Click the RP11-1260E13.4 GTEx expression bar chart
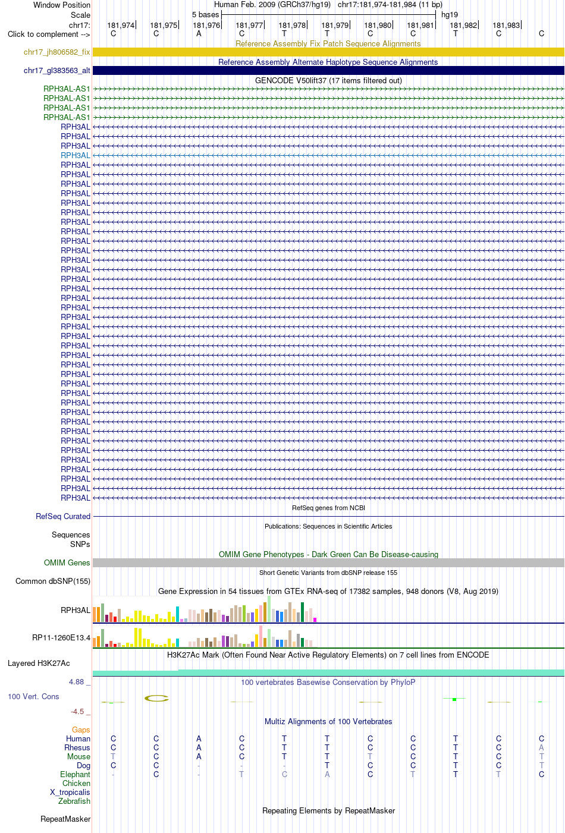The height and width of the screenshot is (833, 565). 205,637
